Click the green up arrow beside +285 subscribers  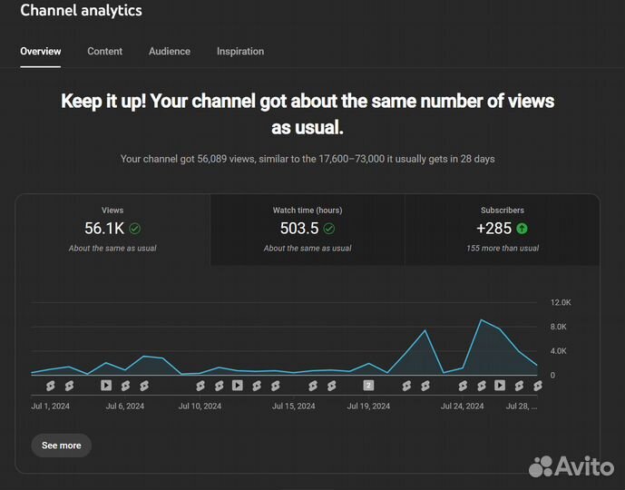point(522,229)
